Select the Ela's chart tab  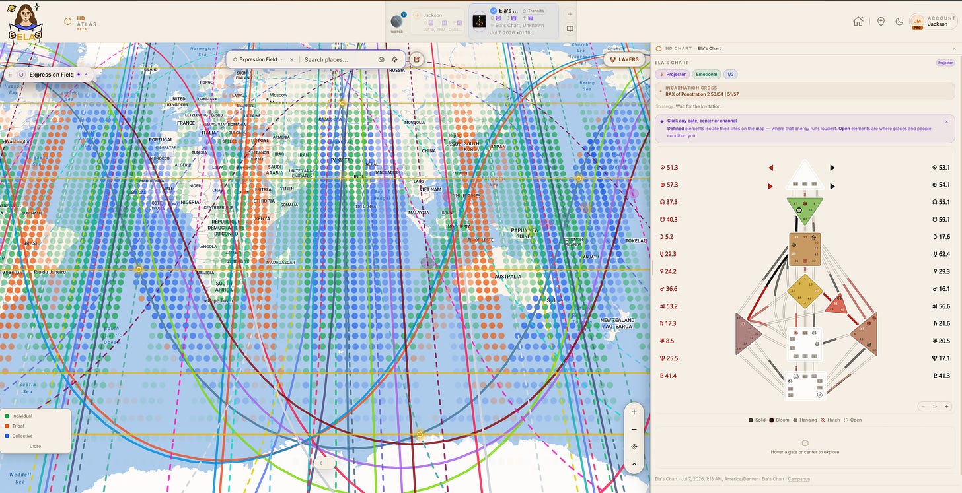click(x=513, y=21)
